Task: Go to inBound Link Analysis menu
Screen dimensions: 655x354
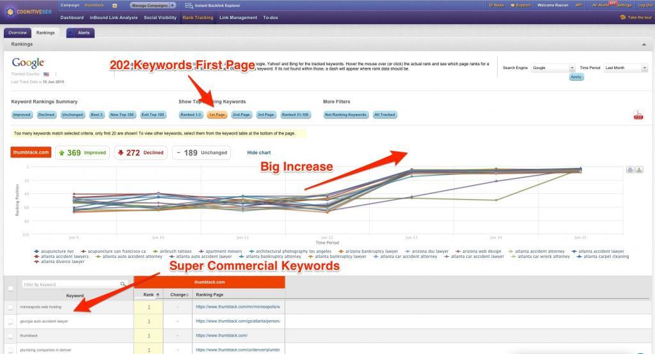Action: pyautogui.click(x=113, y=18)
